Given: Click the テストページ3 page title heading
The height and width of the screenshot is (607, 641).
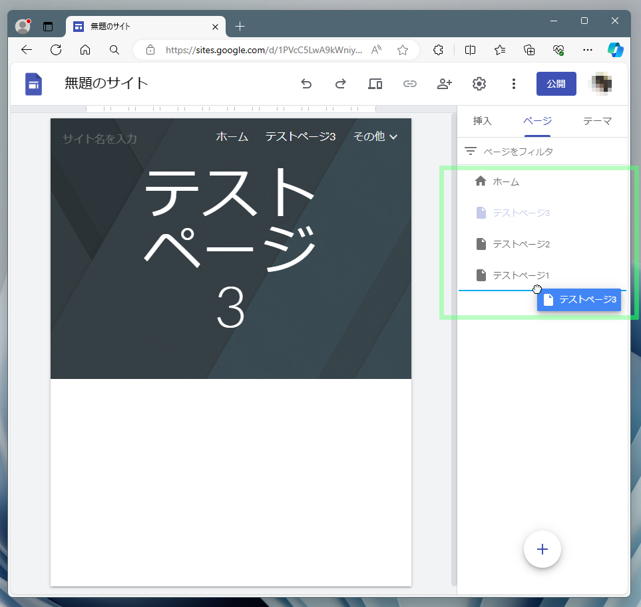Looking at the screenshot, I should 230,249.
